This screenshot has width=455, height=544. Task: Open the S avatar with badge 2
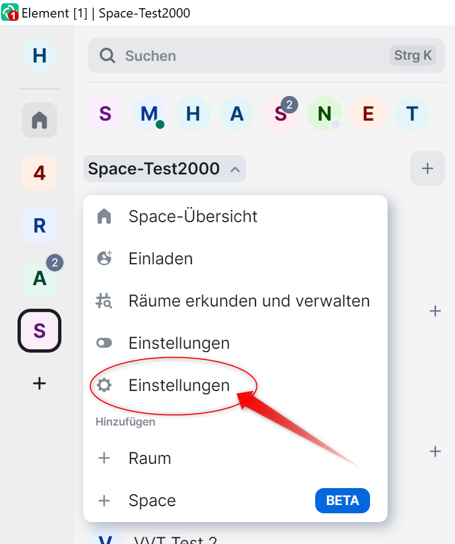281,114
